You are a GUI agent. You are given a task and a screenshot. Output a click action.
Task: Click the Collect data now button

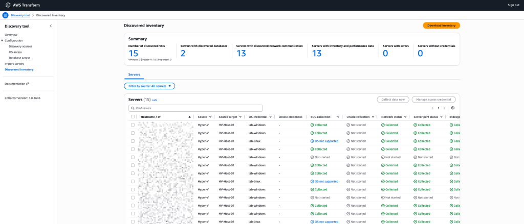tap(392, 99)
